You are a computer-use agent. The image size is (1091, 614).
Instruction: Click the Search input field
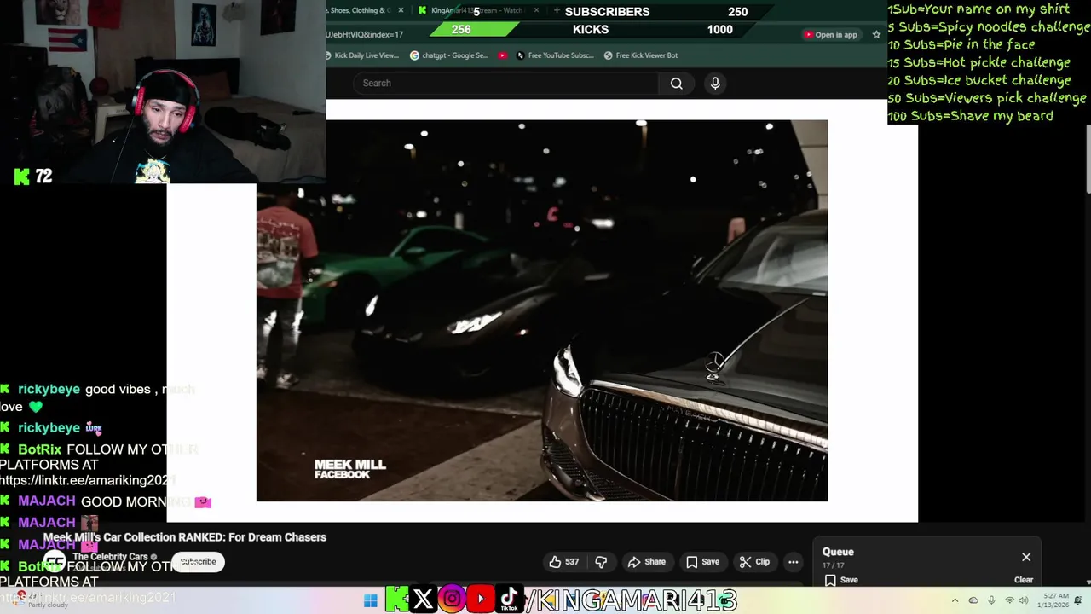click(x=505, y=83)
